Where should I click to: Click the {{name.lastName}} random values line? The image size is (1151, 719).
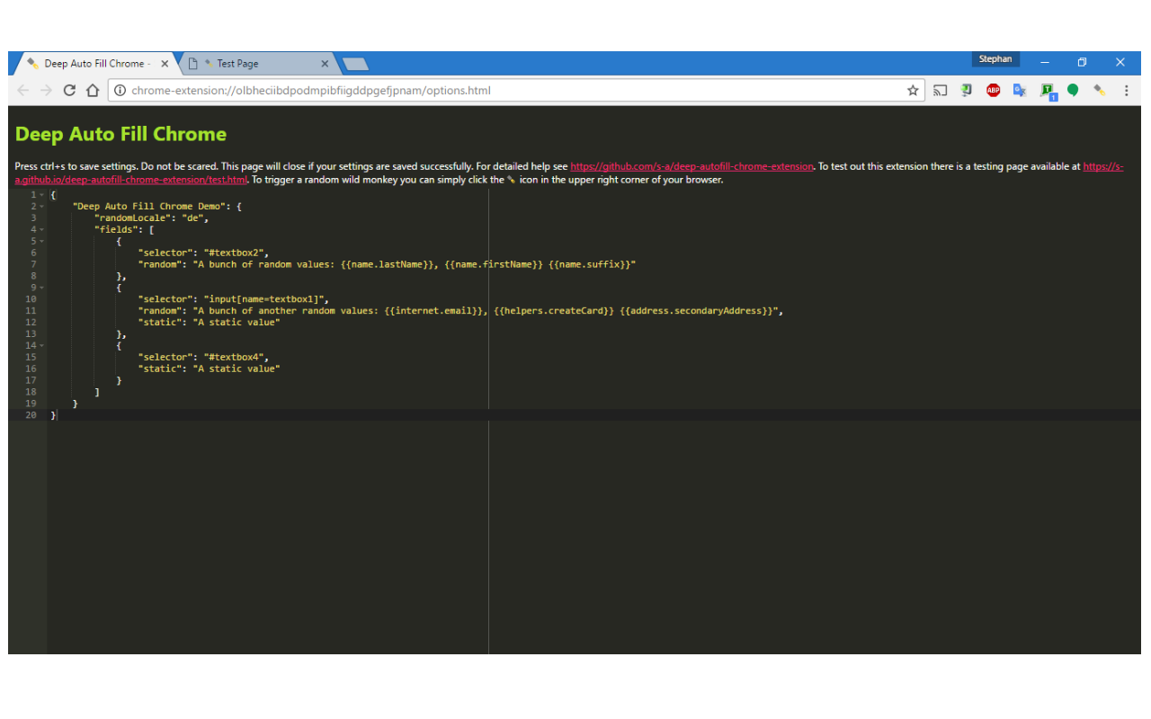coord(387,264)
